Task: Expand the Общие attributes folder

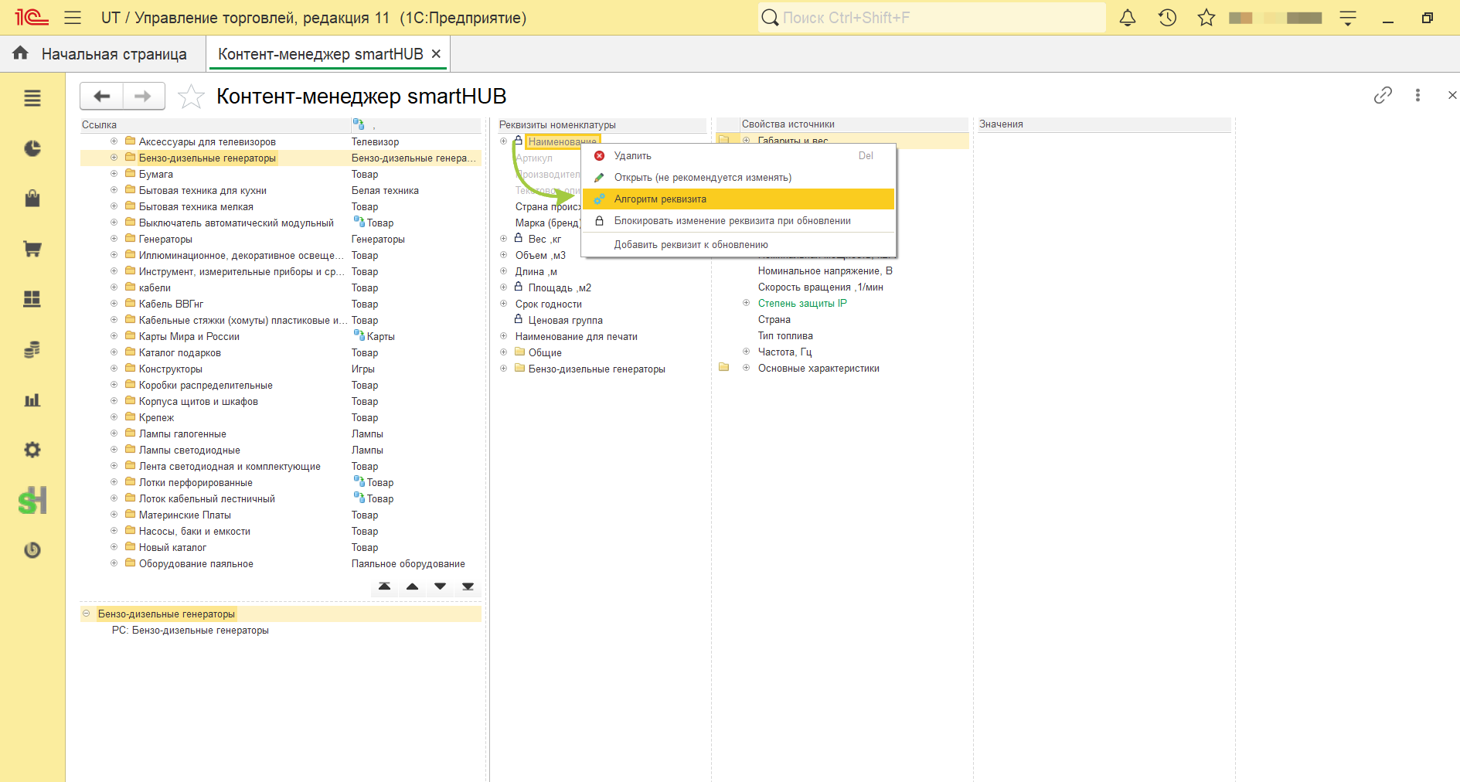Action: click(x=503, y=352)
